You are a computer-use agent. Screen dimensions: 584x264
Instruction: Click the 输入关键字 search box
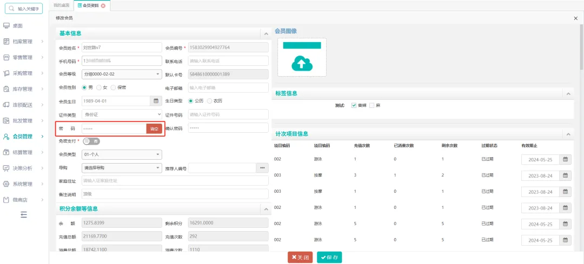(23, 8)
